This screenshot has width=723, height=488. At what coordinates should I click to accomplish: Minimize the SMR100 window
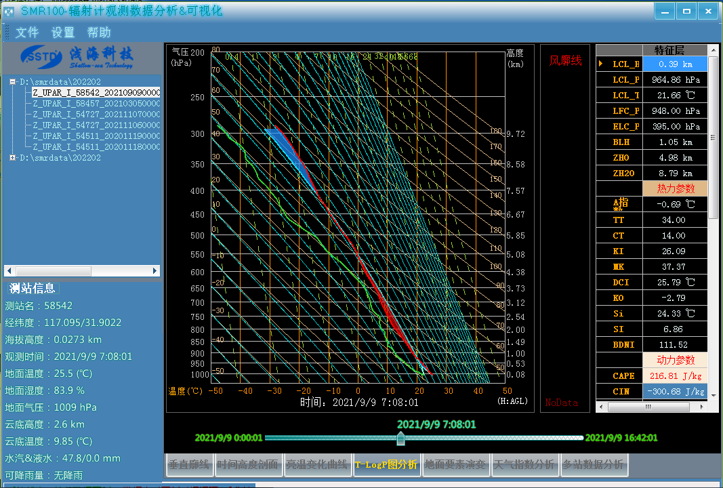665,12
